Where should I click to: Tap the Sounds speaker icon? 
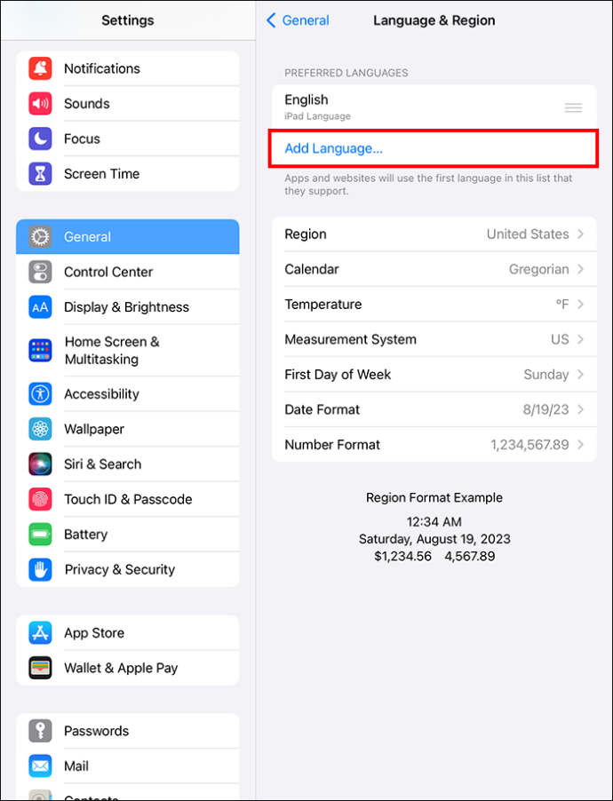click(40, 104)
